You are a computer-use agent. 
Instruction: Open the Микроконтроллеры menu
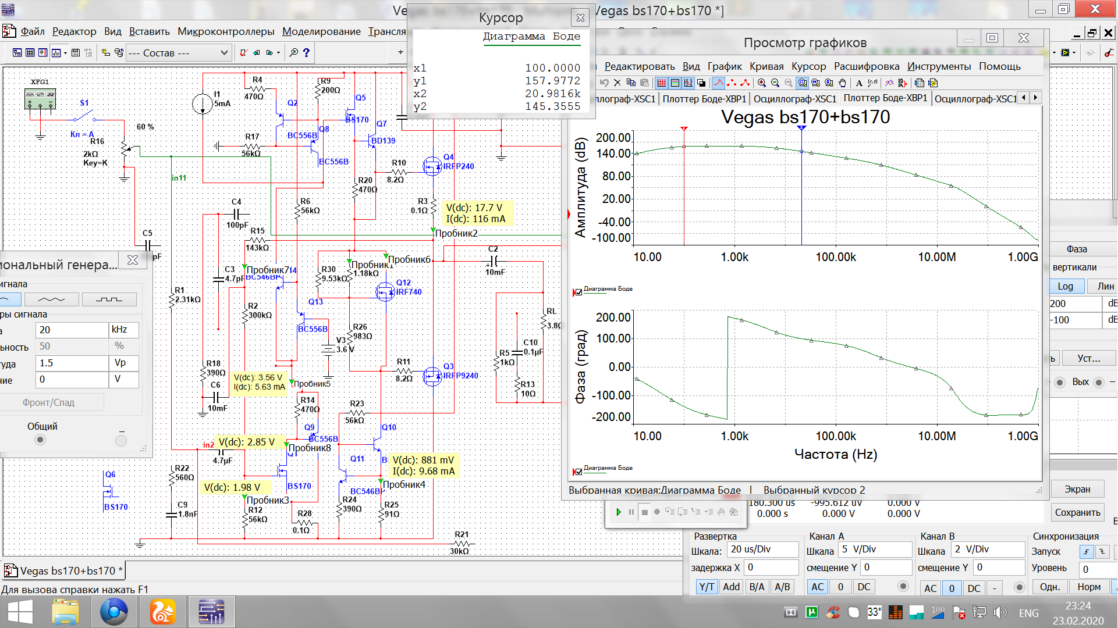tap(226, 31)
